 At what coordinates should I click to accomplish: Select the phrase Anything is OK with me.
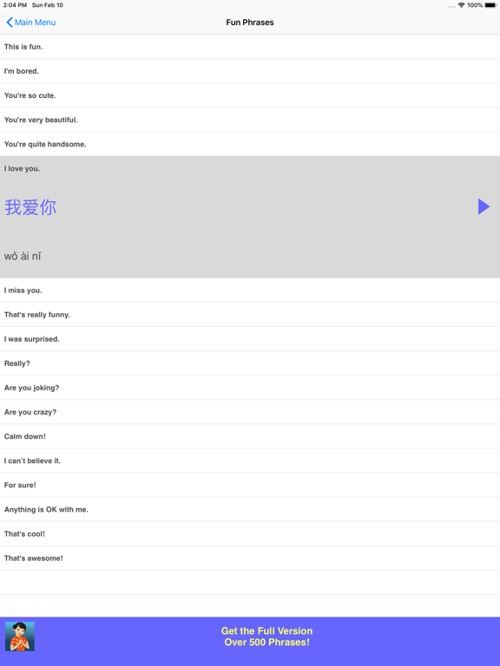(x=250, y=510)
